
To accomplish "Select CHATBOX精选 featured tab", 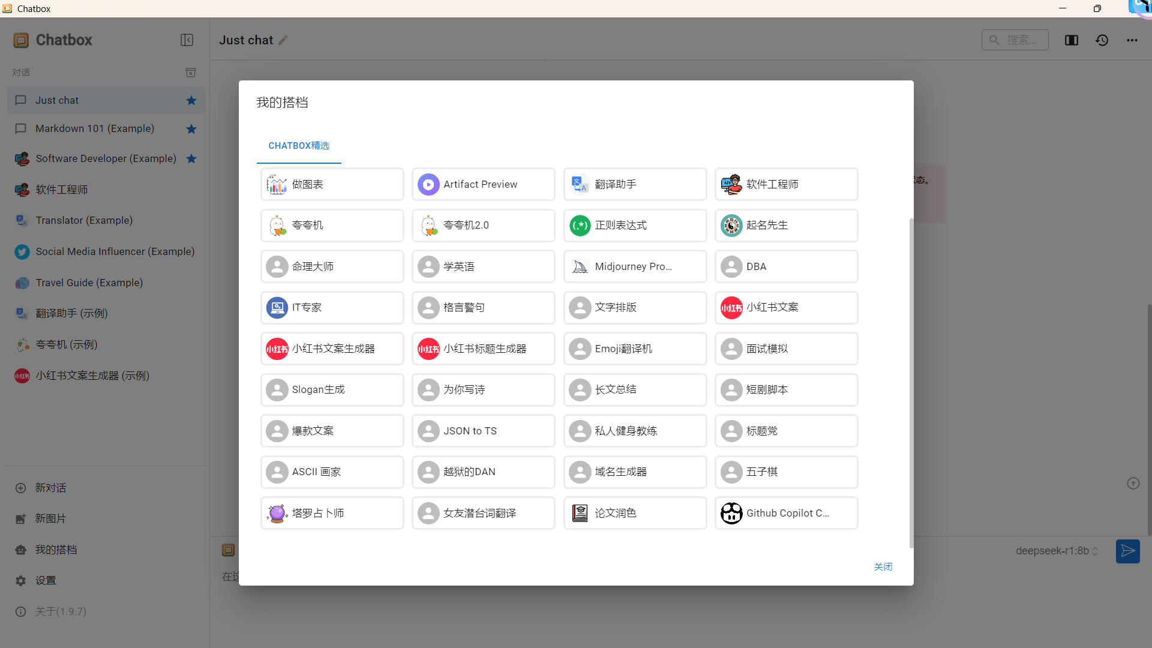I will tap(299, 146).
